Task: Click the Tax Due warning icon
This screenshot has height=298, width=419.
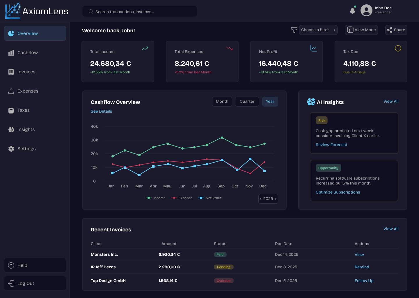Action: click(398, 48)
